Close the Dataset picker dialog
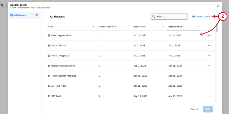 pos(218,6)
